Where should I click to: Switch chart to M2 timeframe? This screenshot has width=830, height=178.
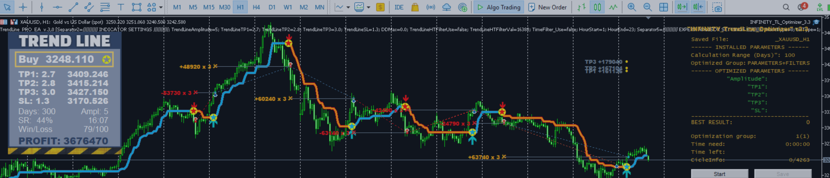tap(304, 7)
